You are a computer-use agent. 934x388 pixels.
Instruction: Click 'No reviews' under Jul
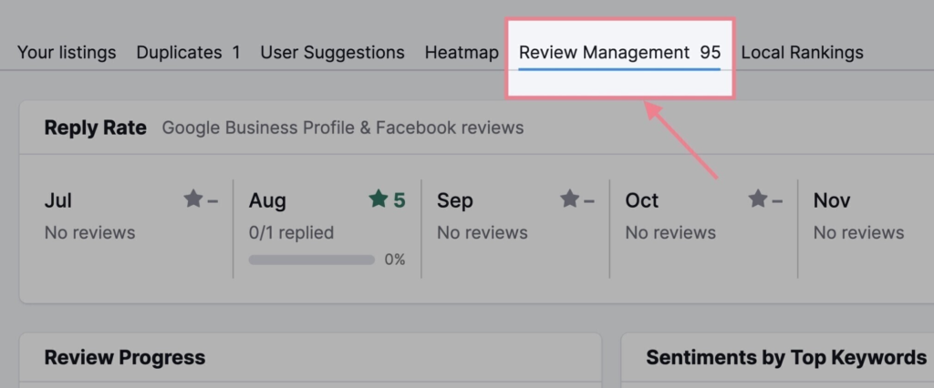pos(90,232)
